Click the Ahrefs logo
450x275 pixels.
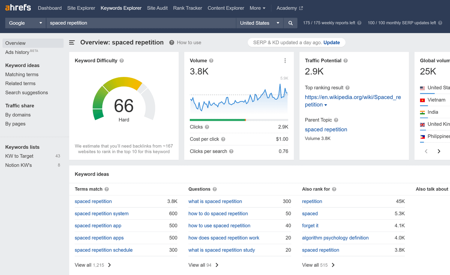click(x=18, y=8)
